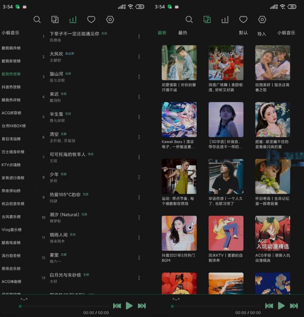The height and width of the screenshot is (317, 304).
Task: Open favorites heart icon on the right screen
Action: (x=243, y=20)
